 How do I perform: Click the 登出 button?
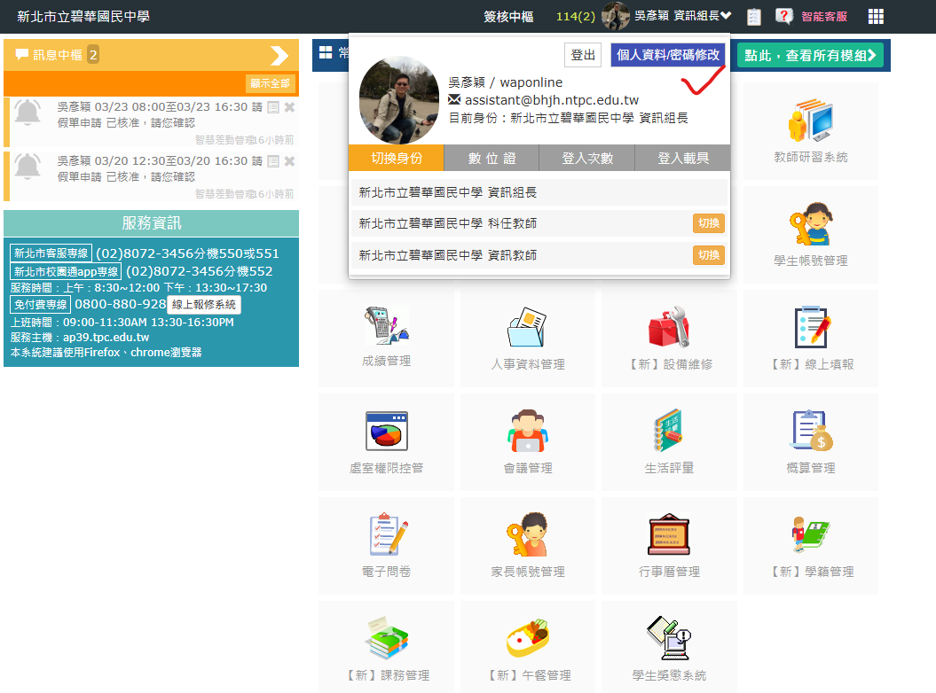point(583,55)
